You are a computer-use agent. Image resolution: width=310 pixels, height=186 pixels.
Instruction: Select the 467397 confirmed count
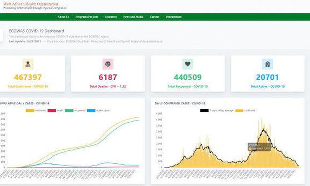click(28, 77)
